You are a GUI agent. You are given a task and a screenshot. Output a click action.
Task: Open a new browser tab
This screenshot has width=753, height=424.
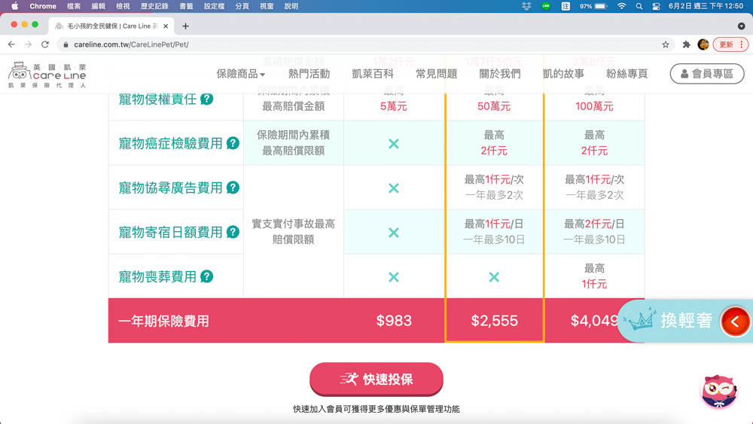pyautogui.click(x=185, y=26)
